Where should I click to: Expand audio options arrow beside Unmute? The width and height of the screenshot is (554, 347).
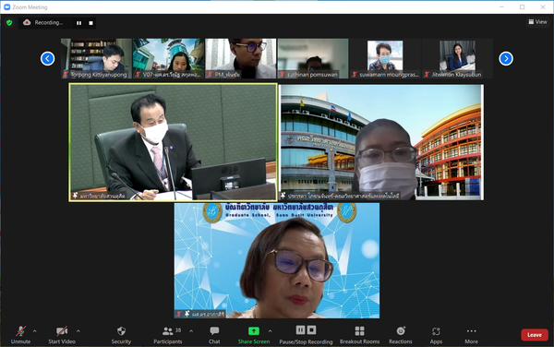click(35, 331)
